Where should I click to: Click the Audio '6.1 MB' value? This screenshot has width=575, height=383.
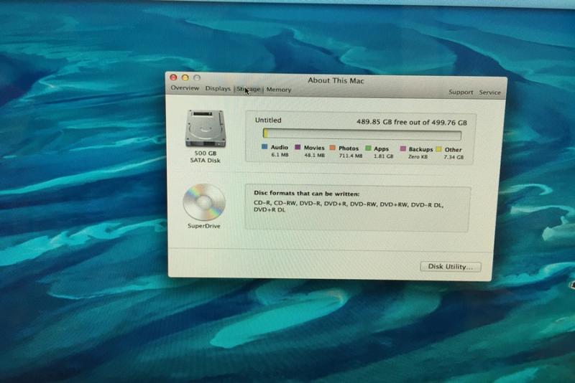pos(280,155)
